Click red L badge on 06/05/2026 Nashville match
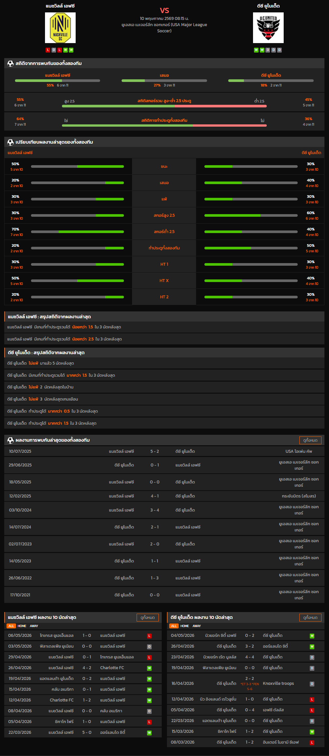Image resolution: width=329 pixels, height=756 pixels. (149, 636)
